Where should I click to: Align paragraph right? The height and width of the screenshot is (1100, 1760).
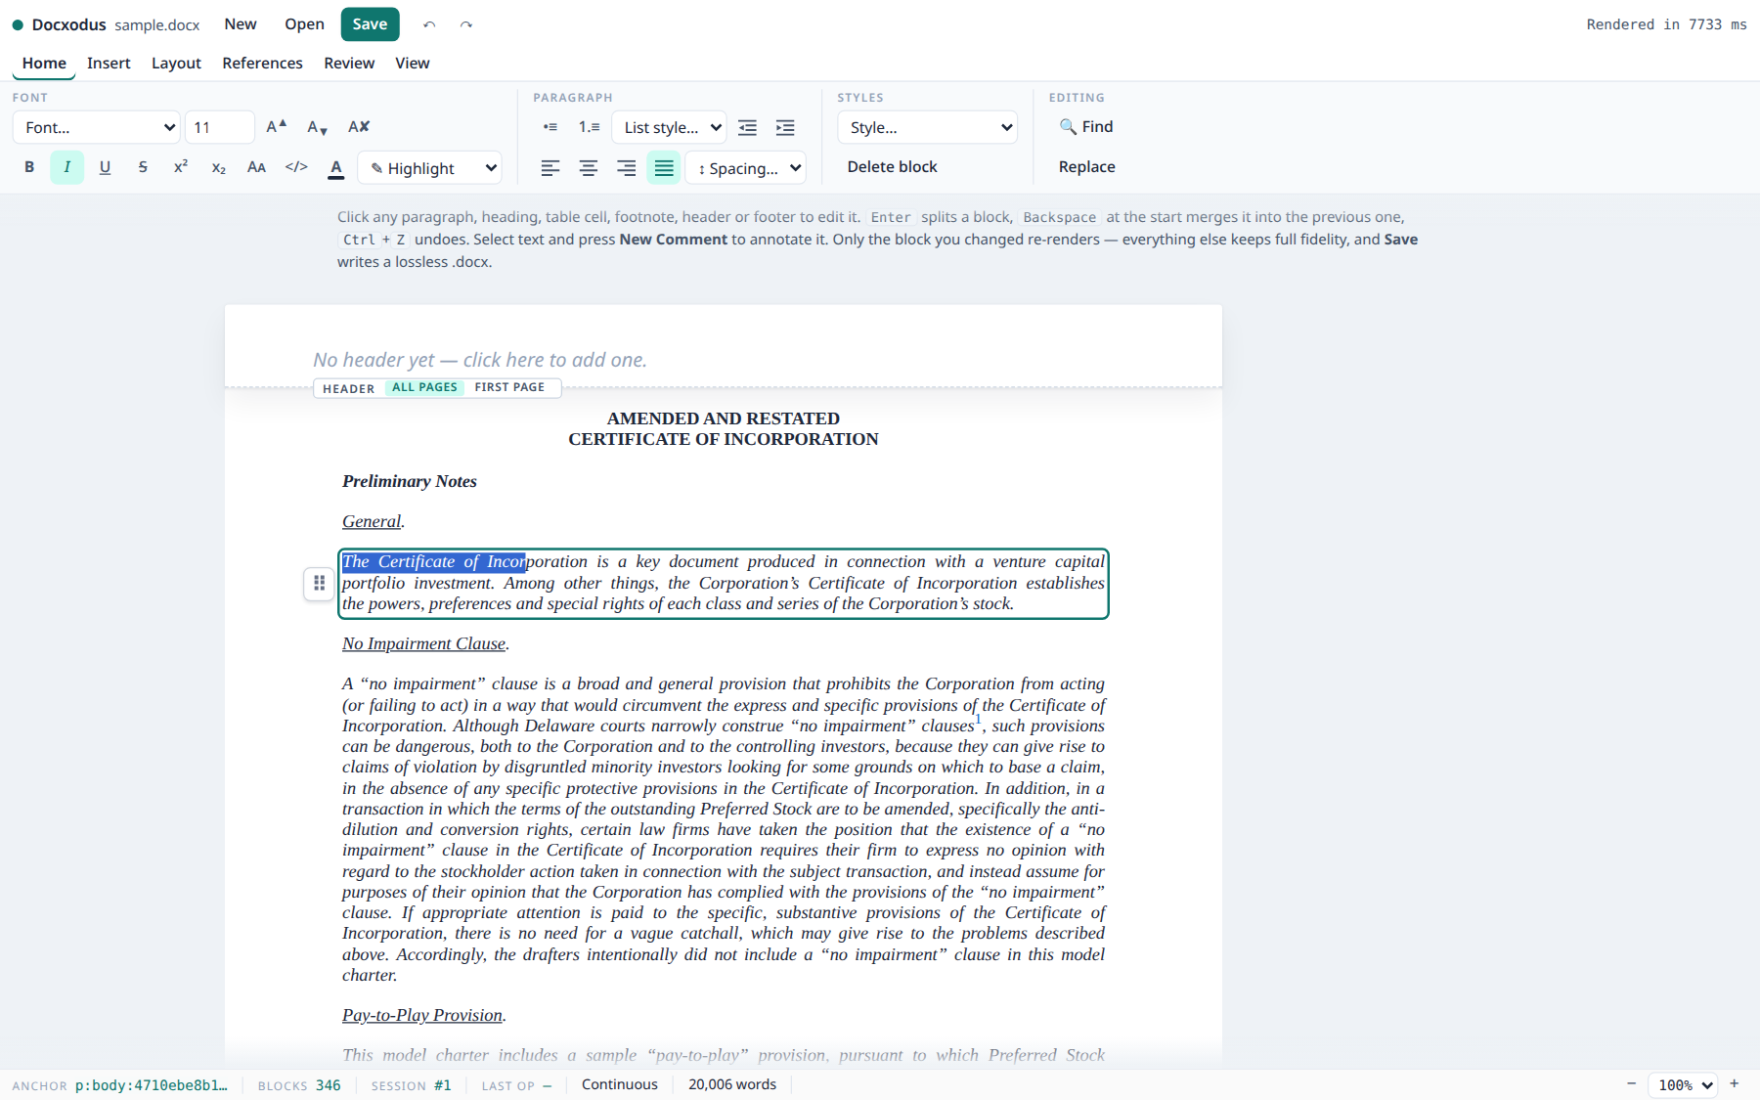(x=627, y=168)
